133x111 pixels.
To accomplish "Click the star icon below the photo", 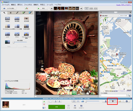I will (x=51, y=101).
